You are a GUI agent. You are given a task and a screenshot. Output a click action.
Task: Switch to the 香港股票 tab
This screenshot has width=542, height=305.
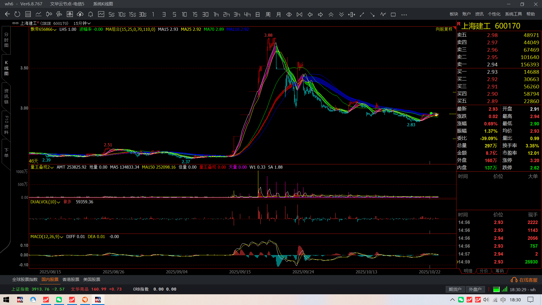71,279
